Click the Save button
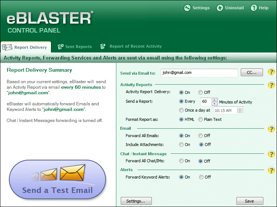This screenshot has height=207, width=277. [x=249, y=201]
